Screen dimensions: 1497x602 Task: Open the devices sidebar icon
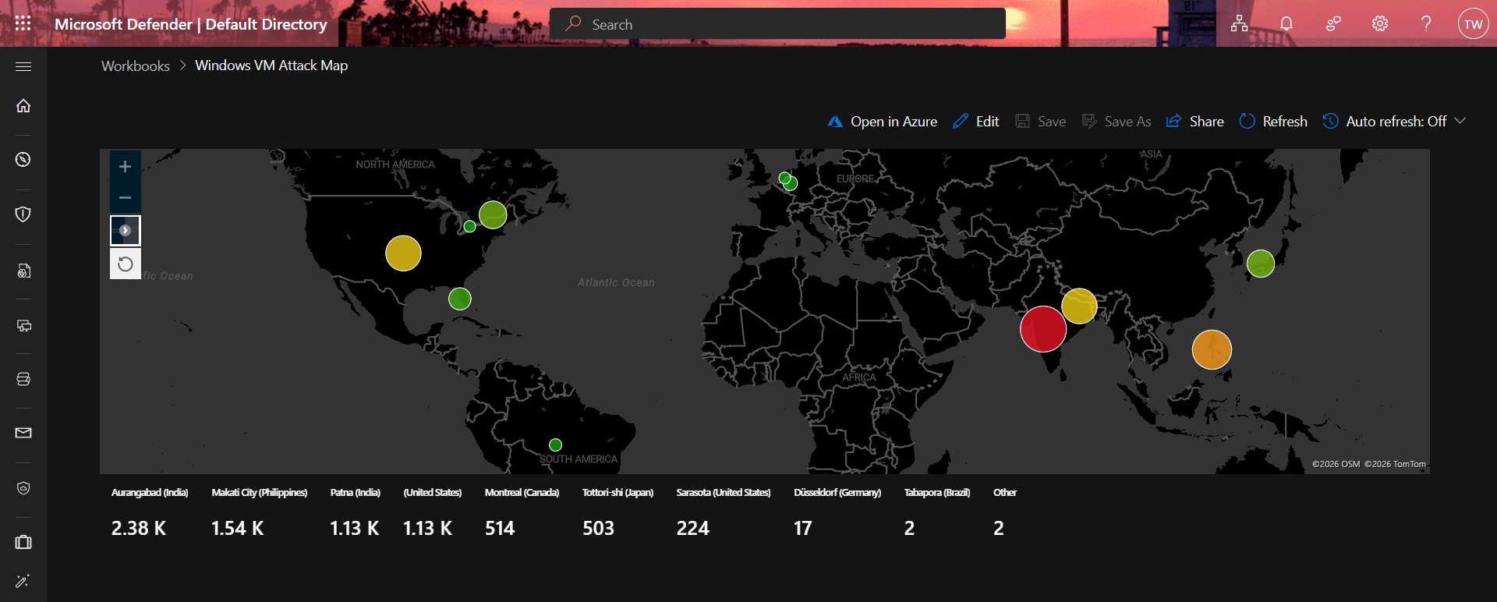[23, 325]
